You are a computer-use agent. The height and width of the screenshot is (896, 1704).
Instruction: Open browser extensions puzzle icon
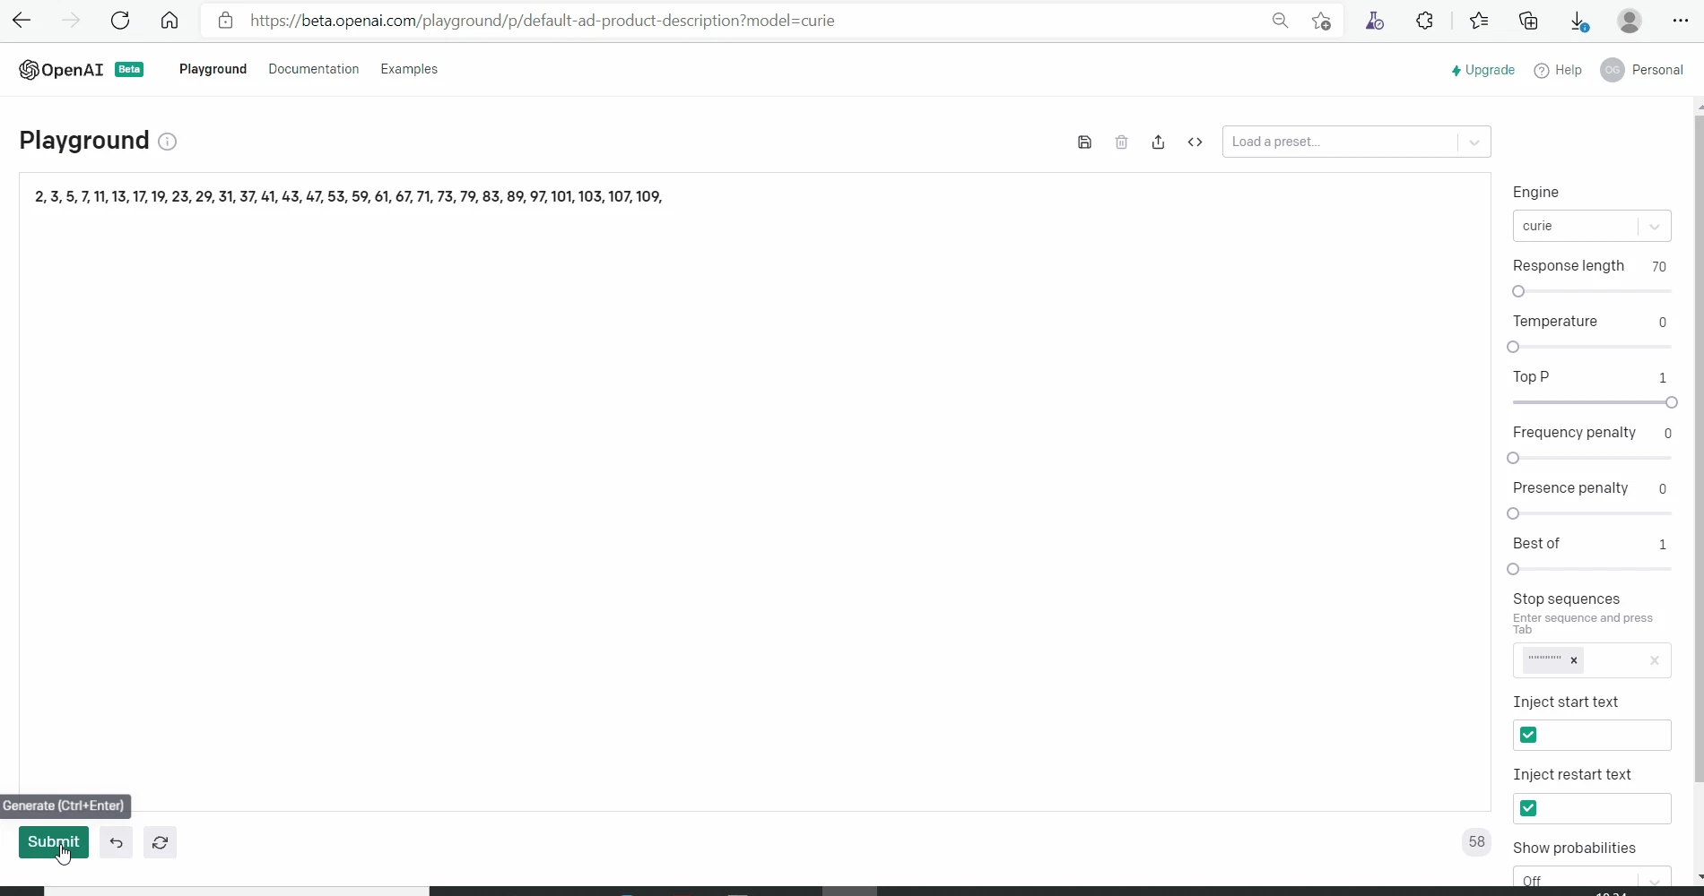[x=1424, y=21]
